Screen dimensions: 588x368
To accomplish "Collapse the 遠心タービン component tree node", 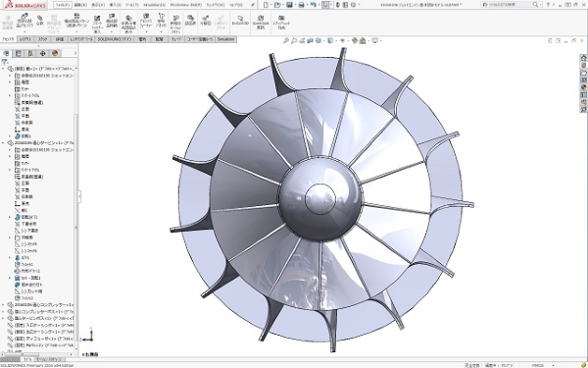I will click(x=3, y=142).
